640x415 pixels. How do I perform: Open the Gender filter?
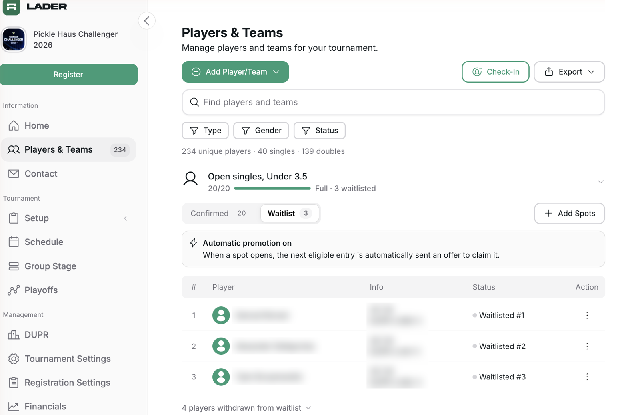261,131
